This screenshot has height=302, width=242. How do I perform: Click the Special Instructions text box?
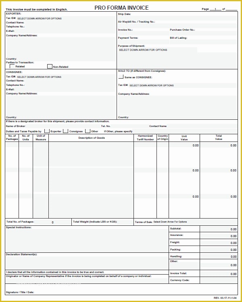pos(87,240)
